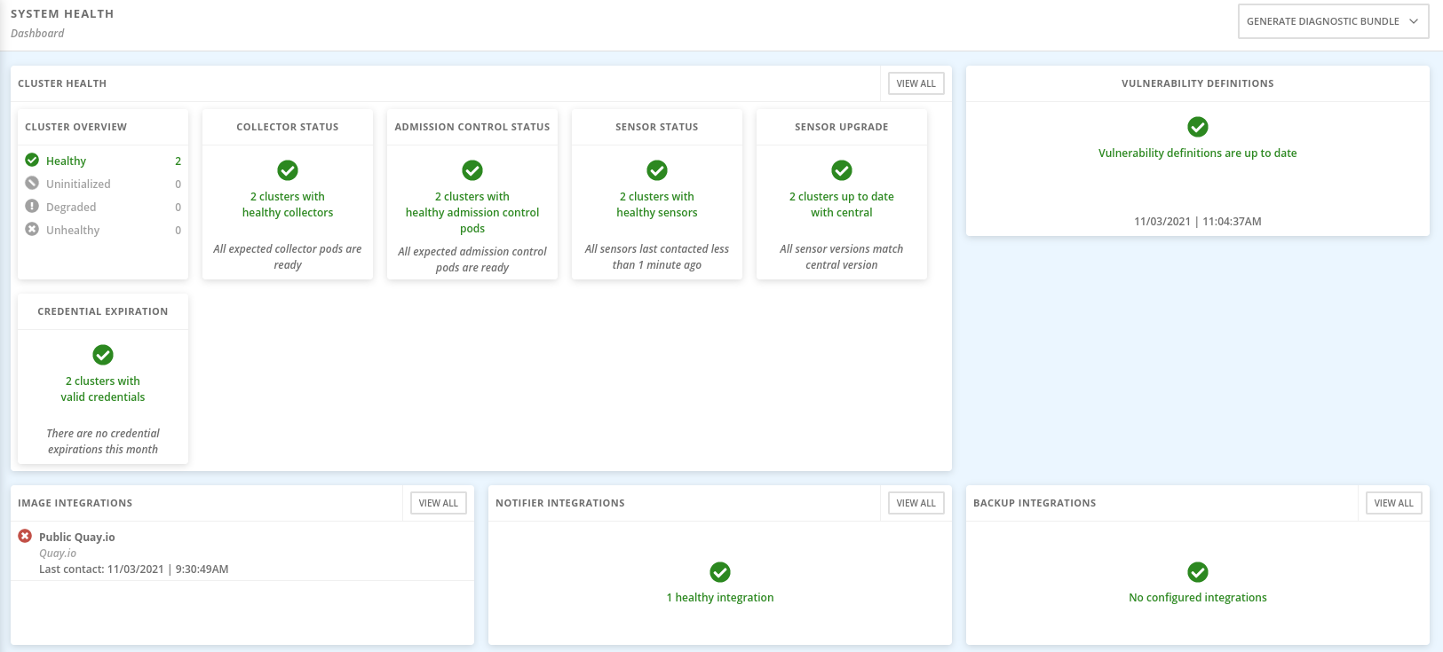Open View All for Notifier Integrations
1443x652 pixels.
click(x=916, y=503)
